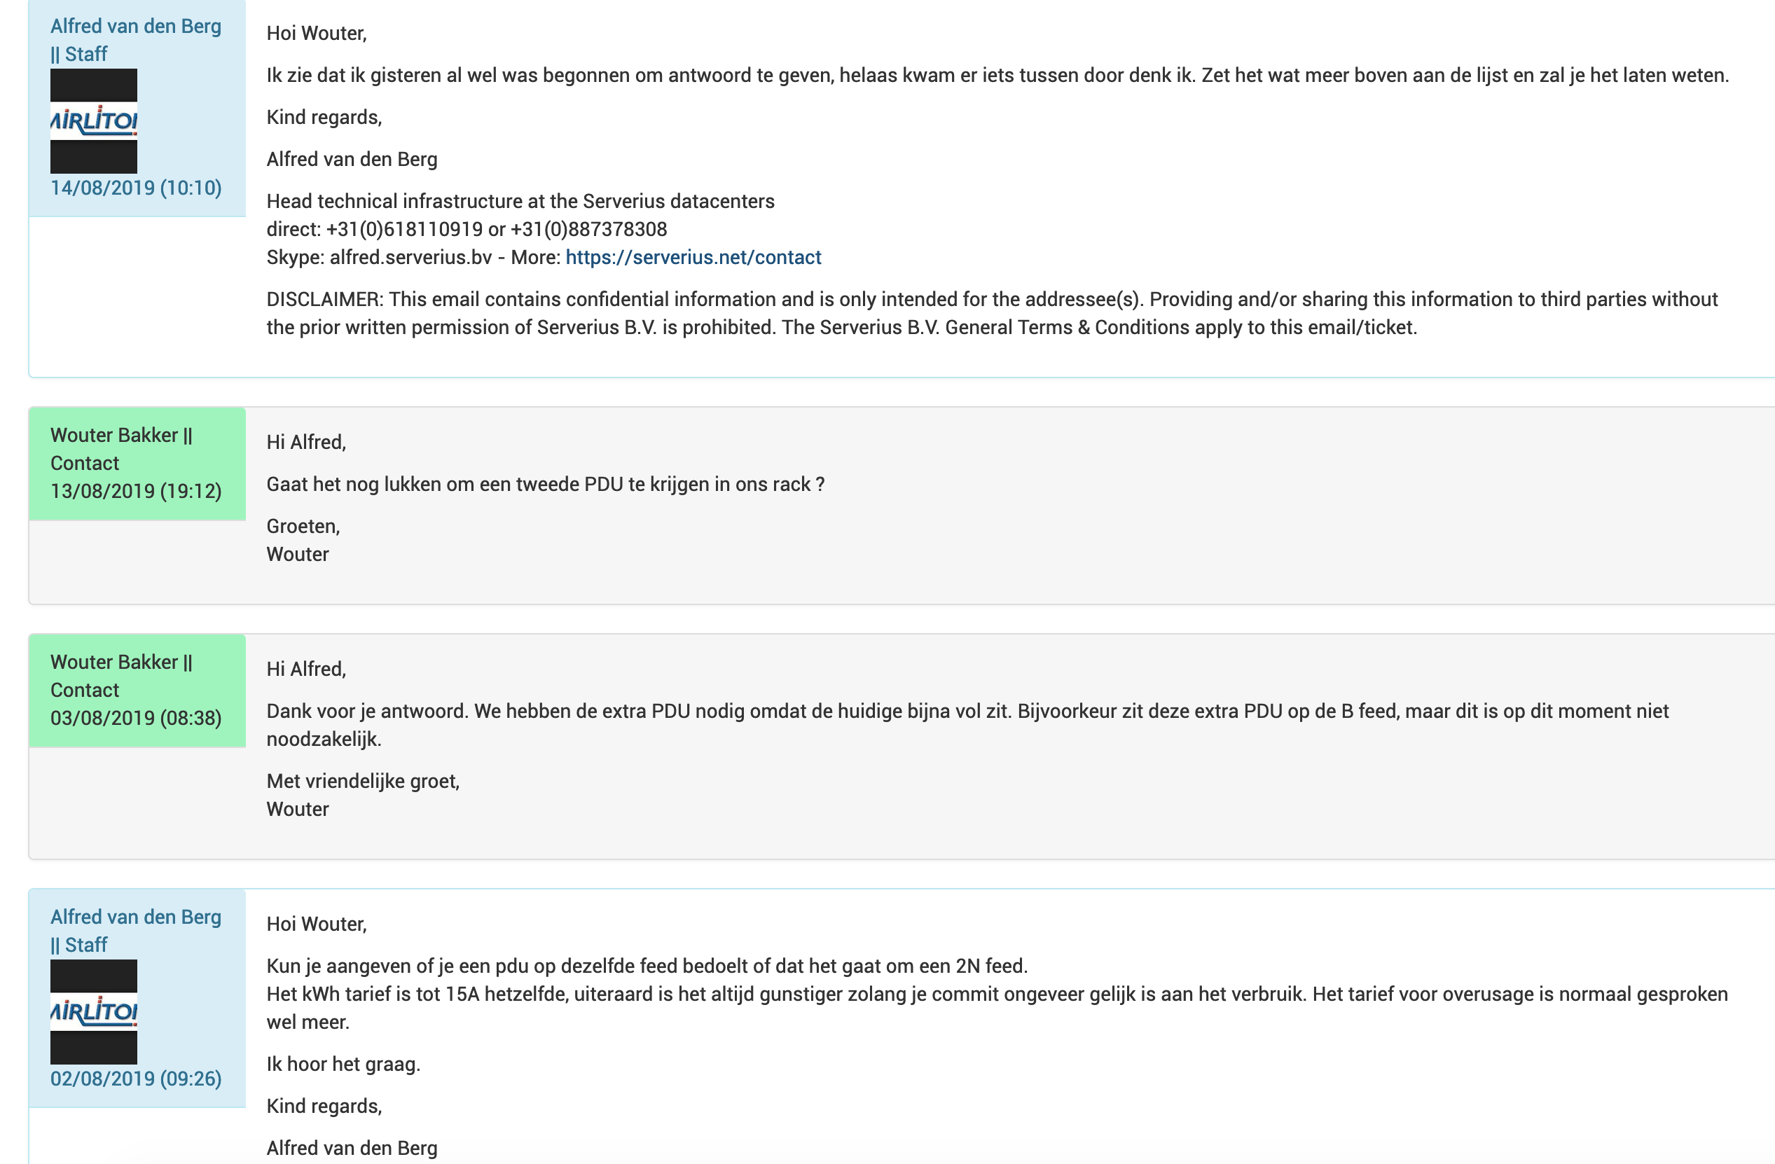Click the 14/08/2019 (10:10) timestamp

coord(136,188)
